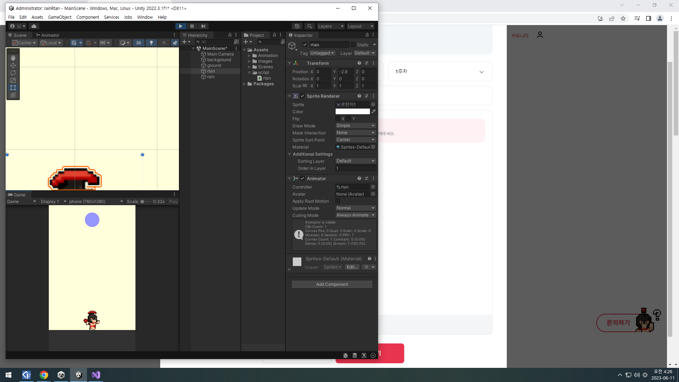Viewport: 679px width, 382px height.
Task: Toggle the Static checkbox
Action: click(353, 45)
